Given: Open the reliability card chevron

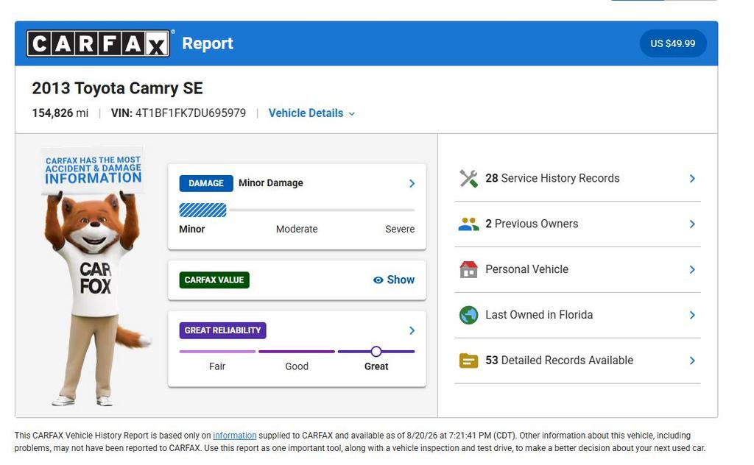Looking at the screenshot, I should tap(412, 330).
